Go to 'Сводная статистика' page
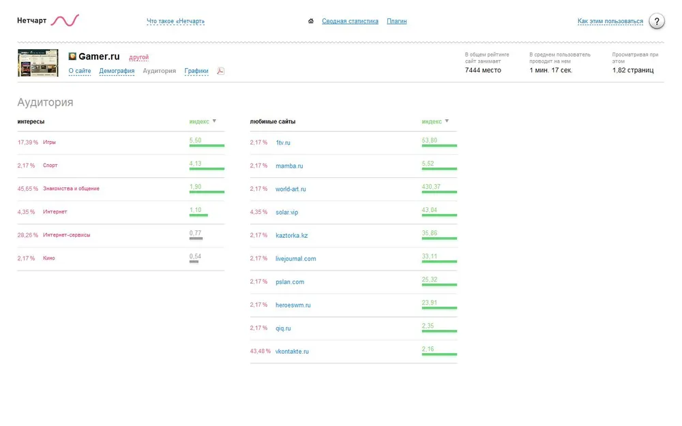Image resolution: width=682 pixels, height=426 pixels. pyautogui.click(x=350, y=21)
